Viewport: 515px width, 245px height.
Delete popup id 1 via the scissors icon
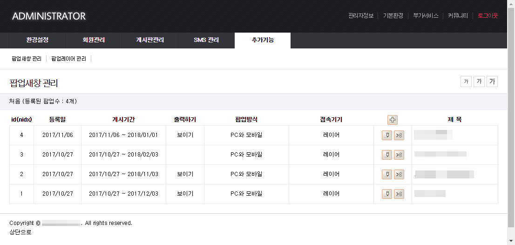click(x=399, y=194)
